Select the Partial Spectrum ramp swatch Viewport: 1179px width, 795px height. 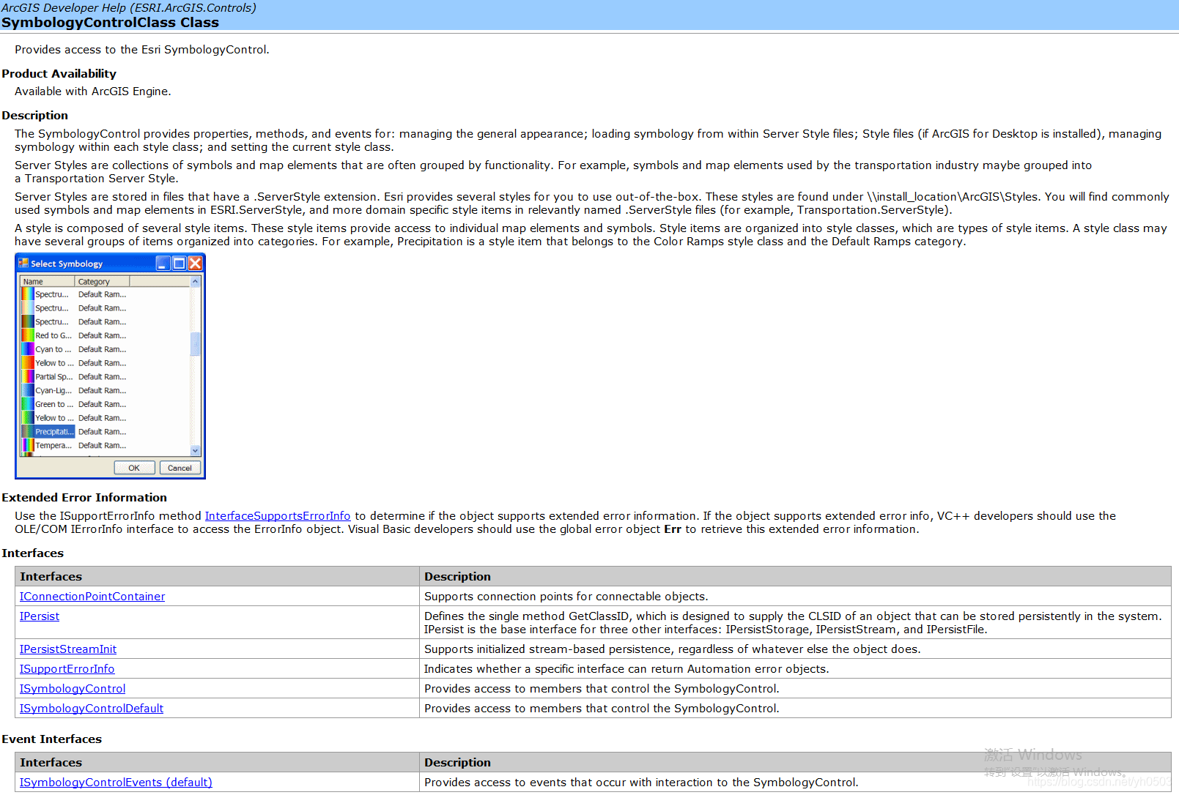click(x=28, y=377)
